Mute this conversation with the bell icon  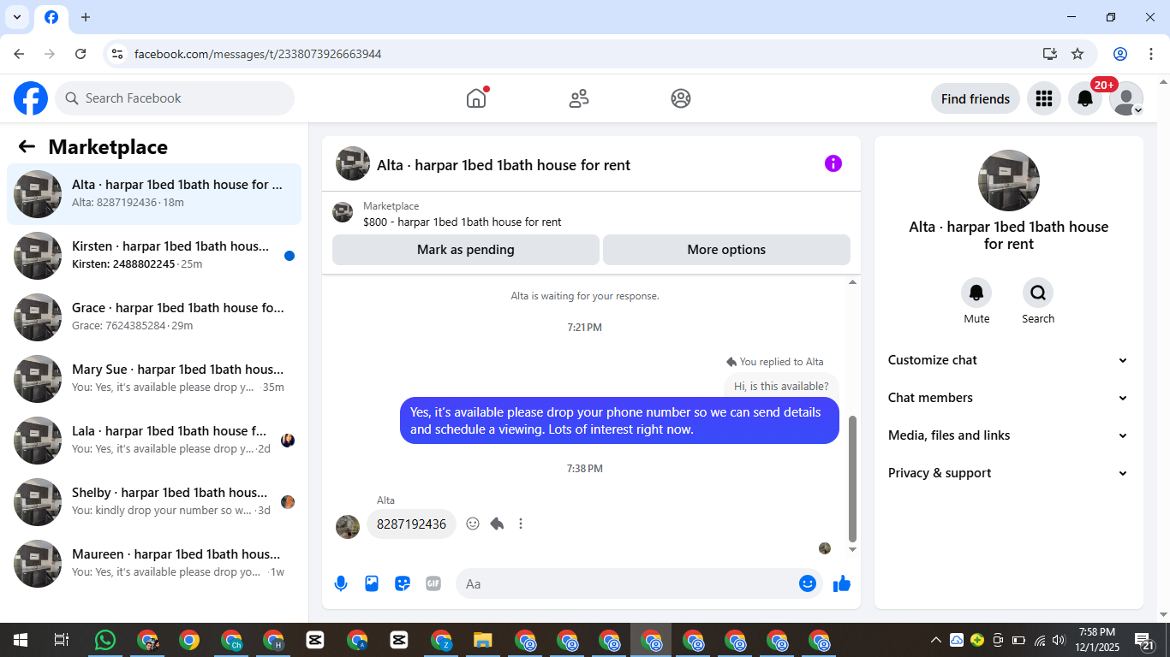(x=976, y=293)
